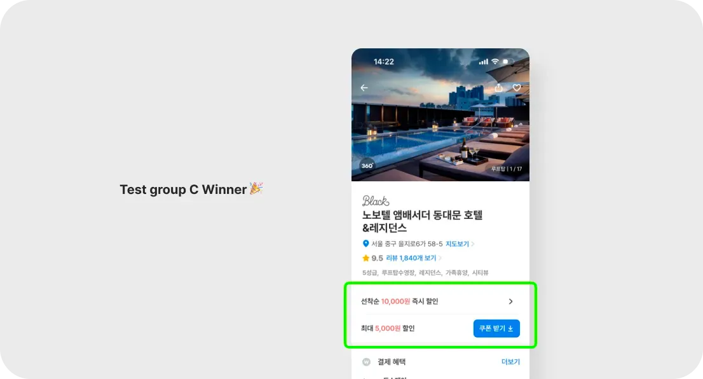Open the 리뷰 1,840개 보기 link

pyautogui.click(x=411, y=258)
